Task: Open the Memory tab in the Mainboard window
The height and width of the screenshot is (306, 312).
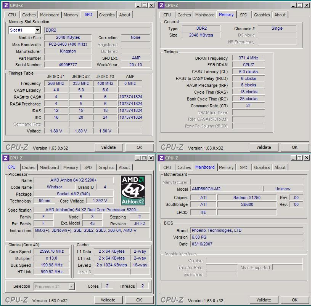Action: pyautogui.click(x=226, y=167)
